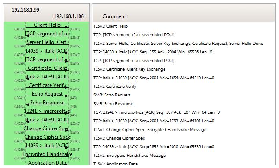279x168 pixels.
Task: Select '13241 > microsoft-d' flow row
Action: 47,111
